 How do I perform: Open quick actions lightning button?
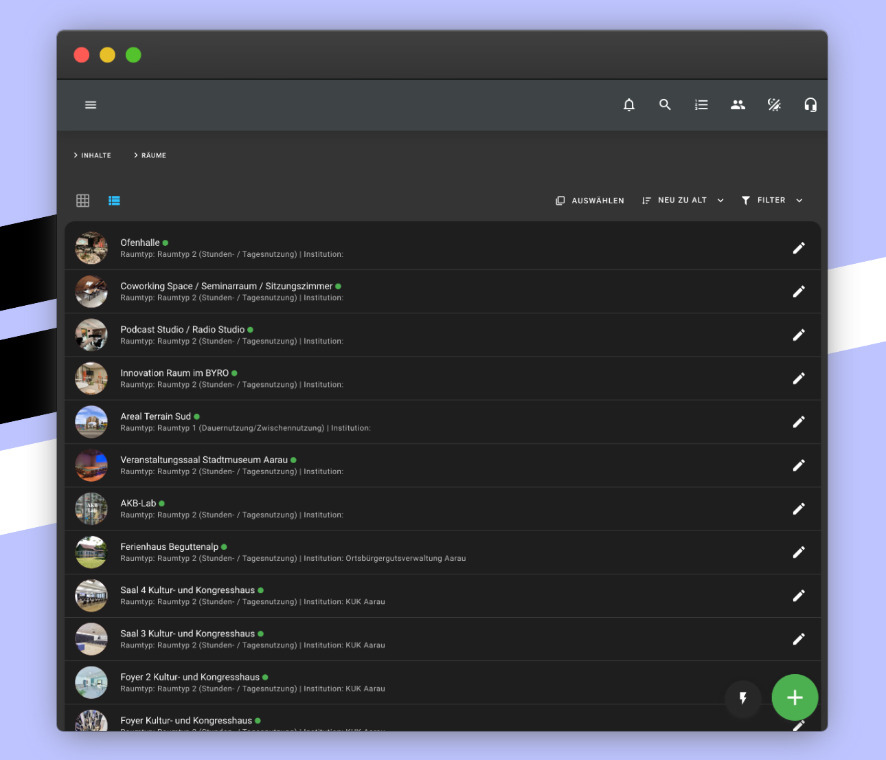pos(743,697)
